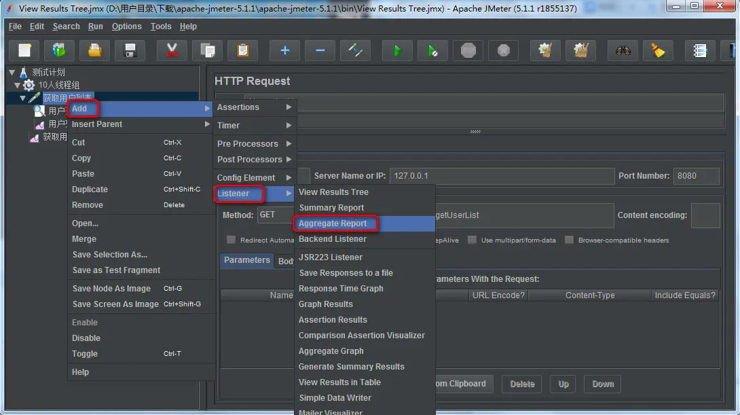740x415 pixels.
Task: Toggle Use multipart/form-data checkbox
Action: pyautogui.click(x=472, y=240)
